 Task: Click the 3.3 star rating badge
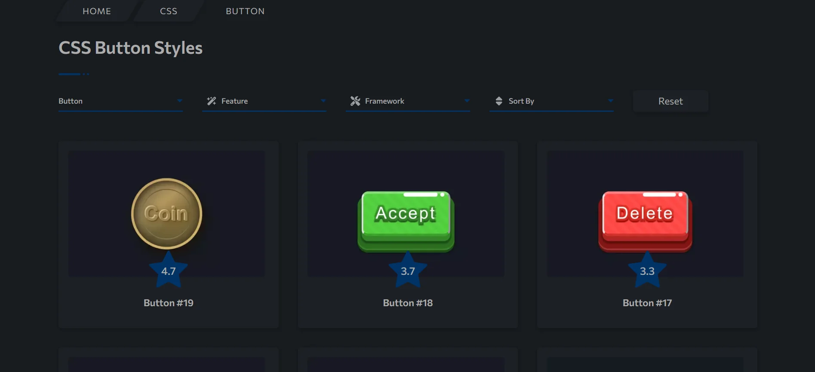pos(647,270)
